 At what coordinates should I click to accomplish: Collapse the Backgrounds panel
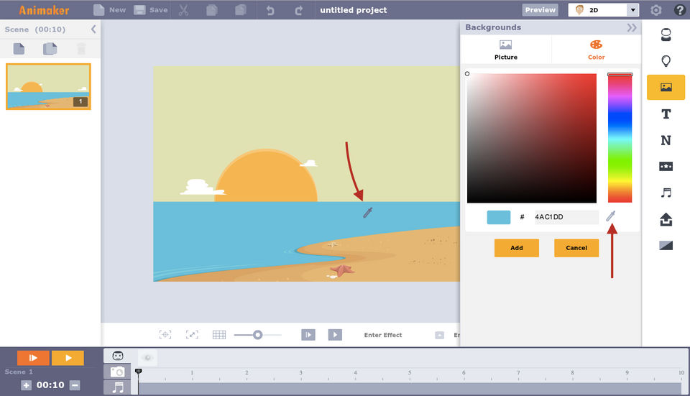[x=632, y=28]
